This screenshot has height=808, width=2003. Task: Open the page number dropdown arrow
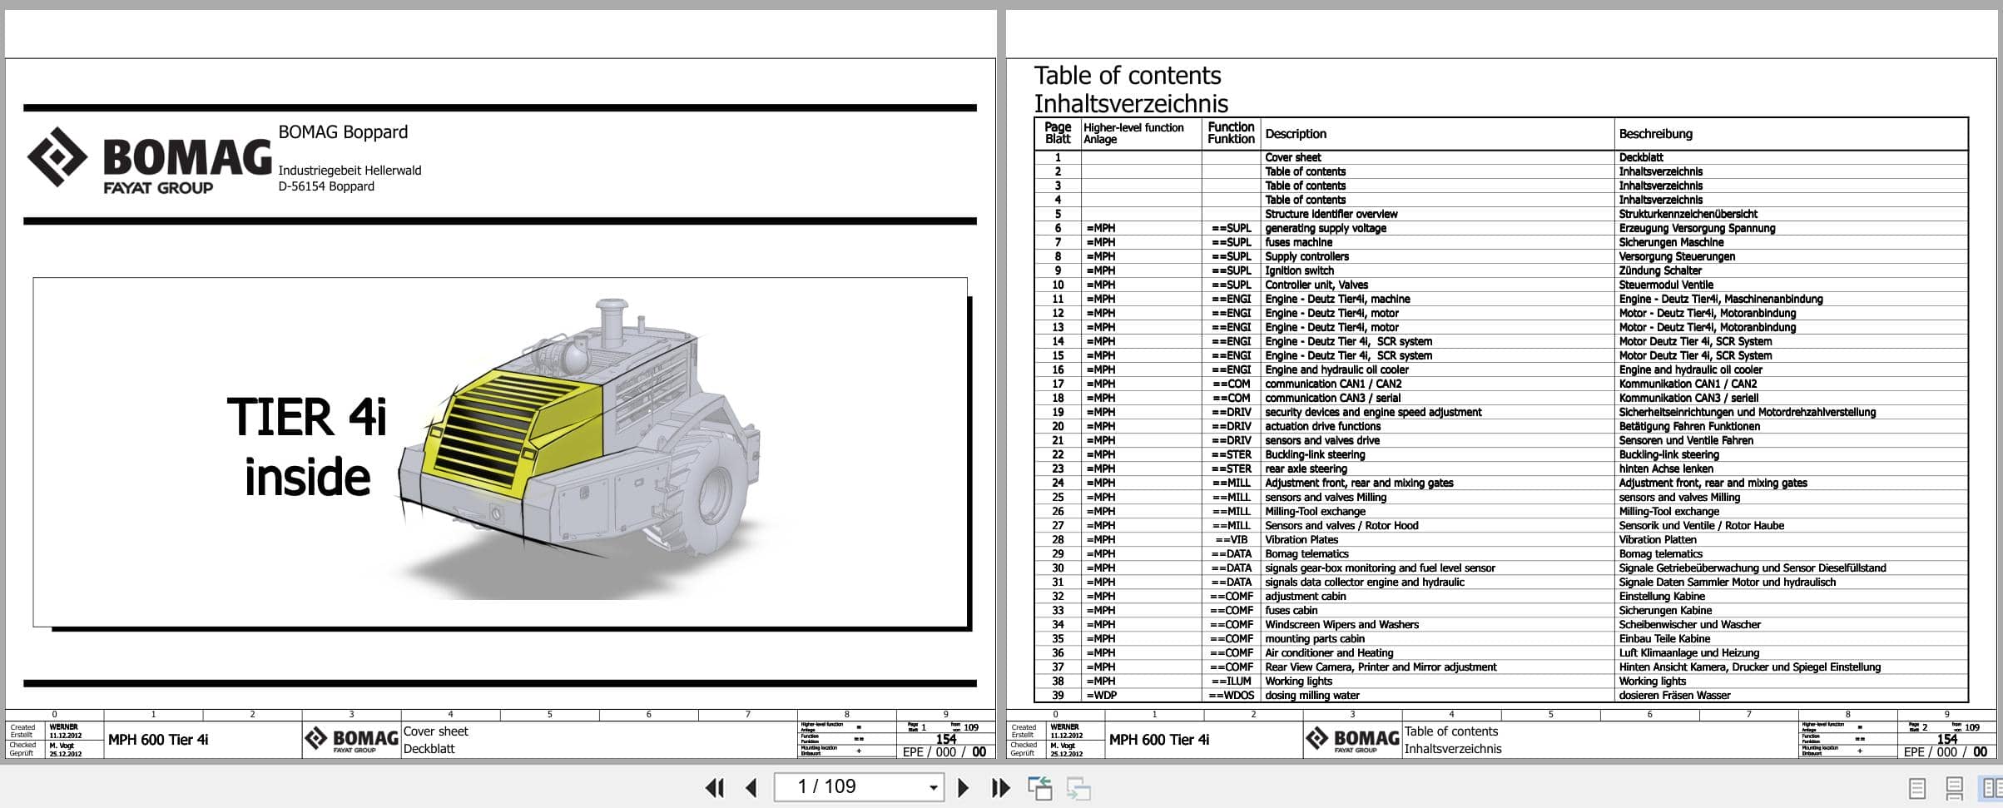pyautogui.click(x=933, y=787)
